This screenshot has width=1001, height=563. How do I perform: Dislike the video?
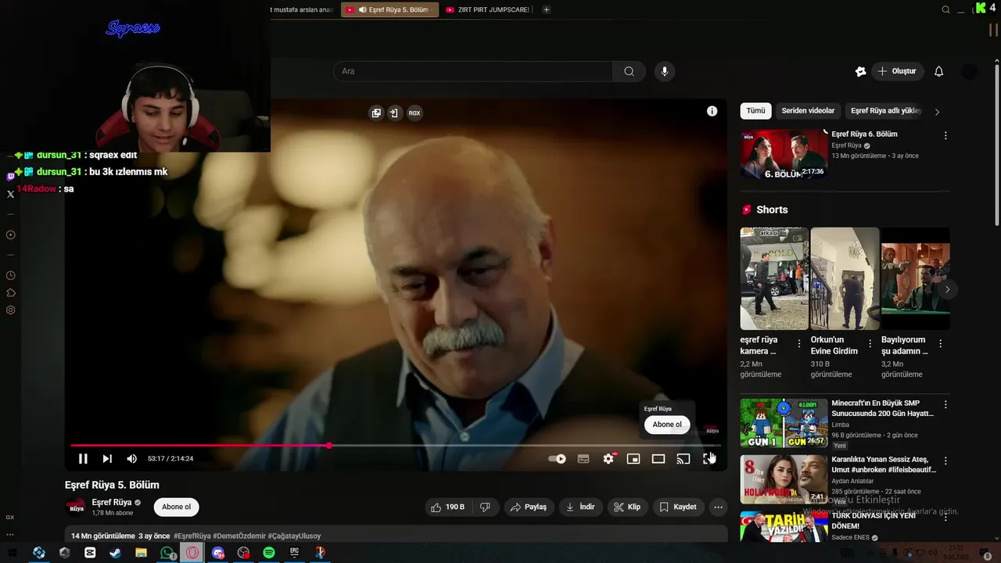point(485,507)
